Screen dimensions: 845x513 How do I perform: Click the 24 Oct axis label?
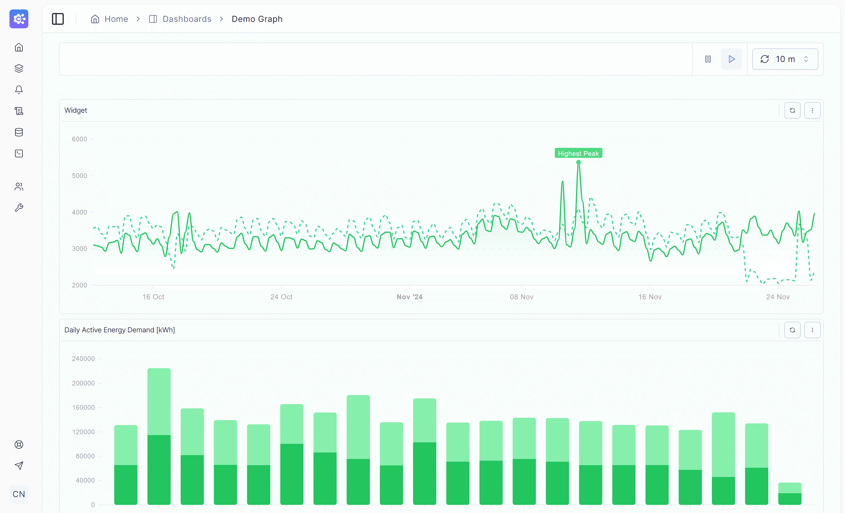click(x=281, y=297)
